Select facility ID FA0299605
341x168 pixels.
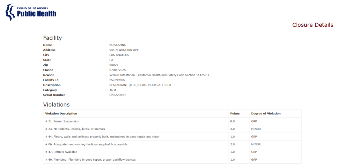click(117, 80)
